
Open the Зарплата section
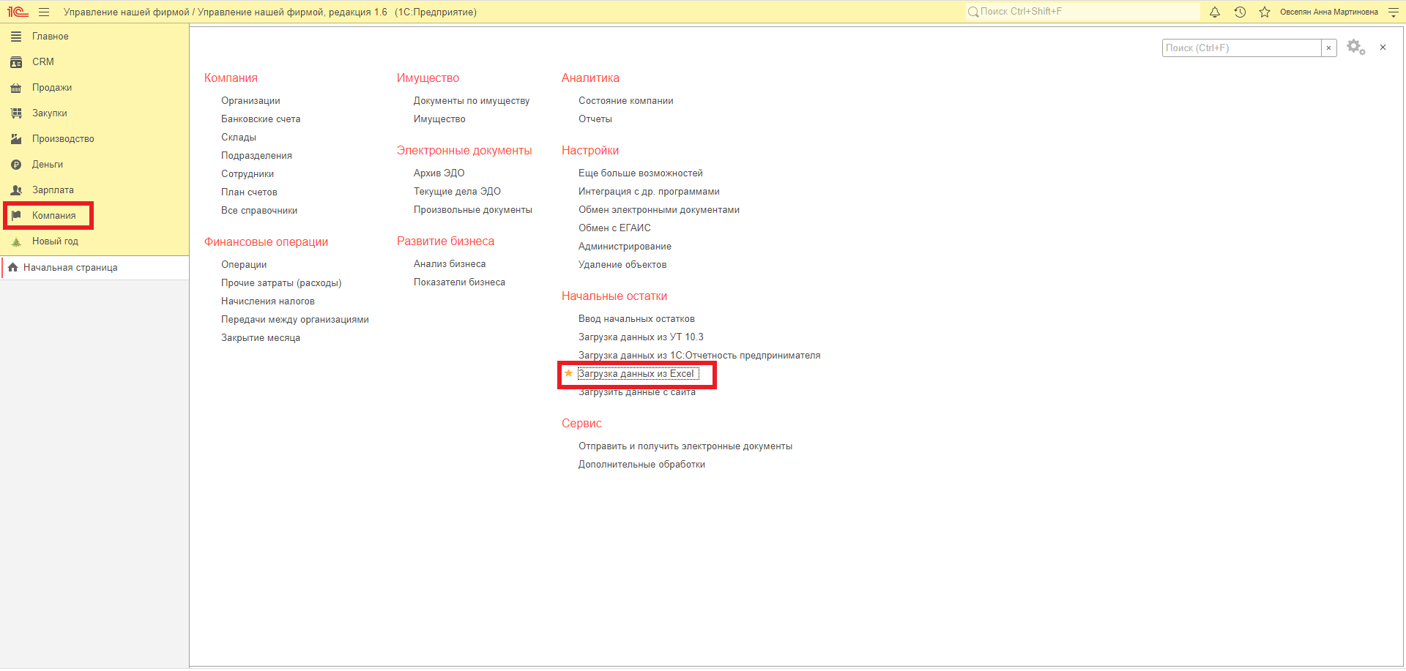coord(53,190)
